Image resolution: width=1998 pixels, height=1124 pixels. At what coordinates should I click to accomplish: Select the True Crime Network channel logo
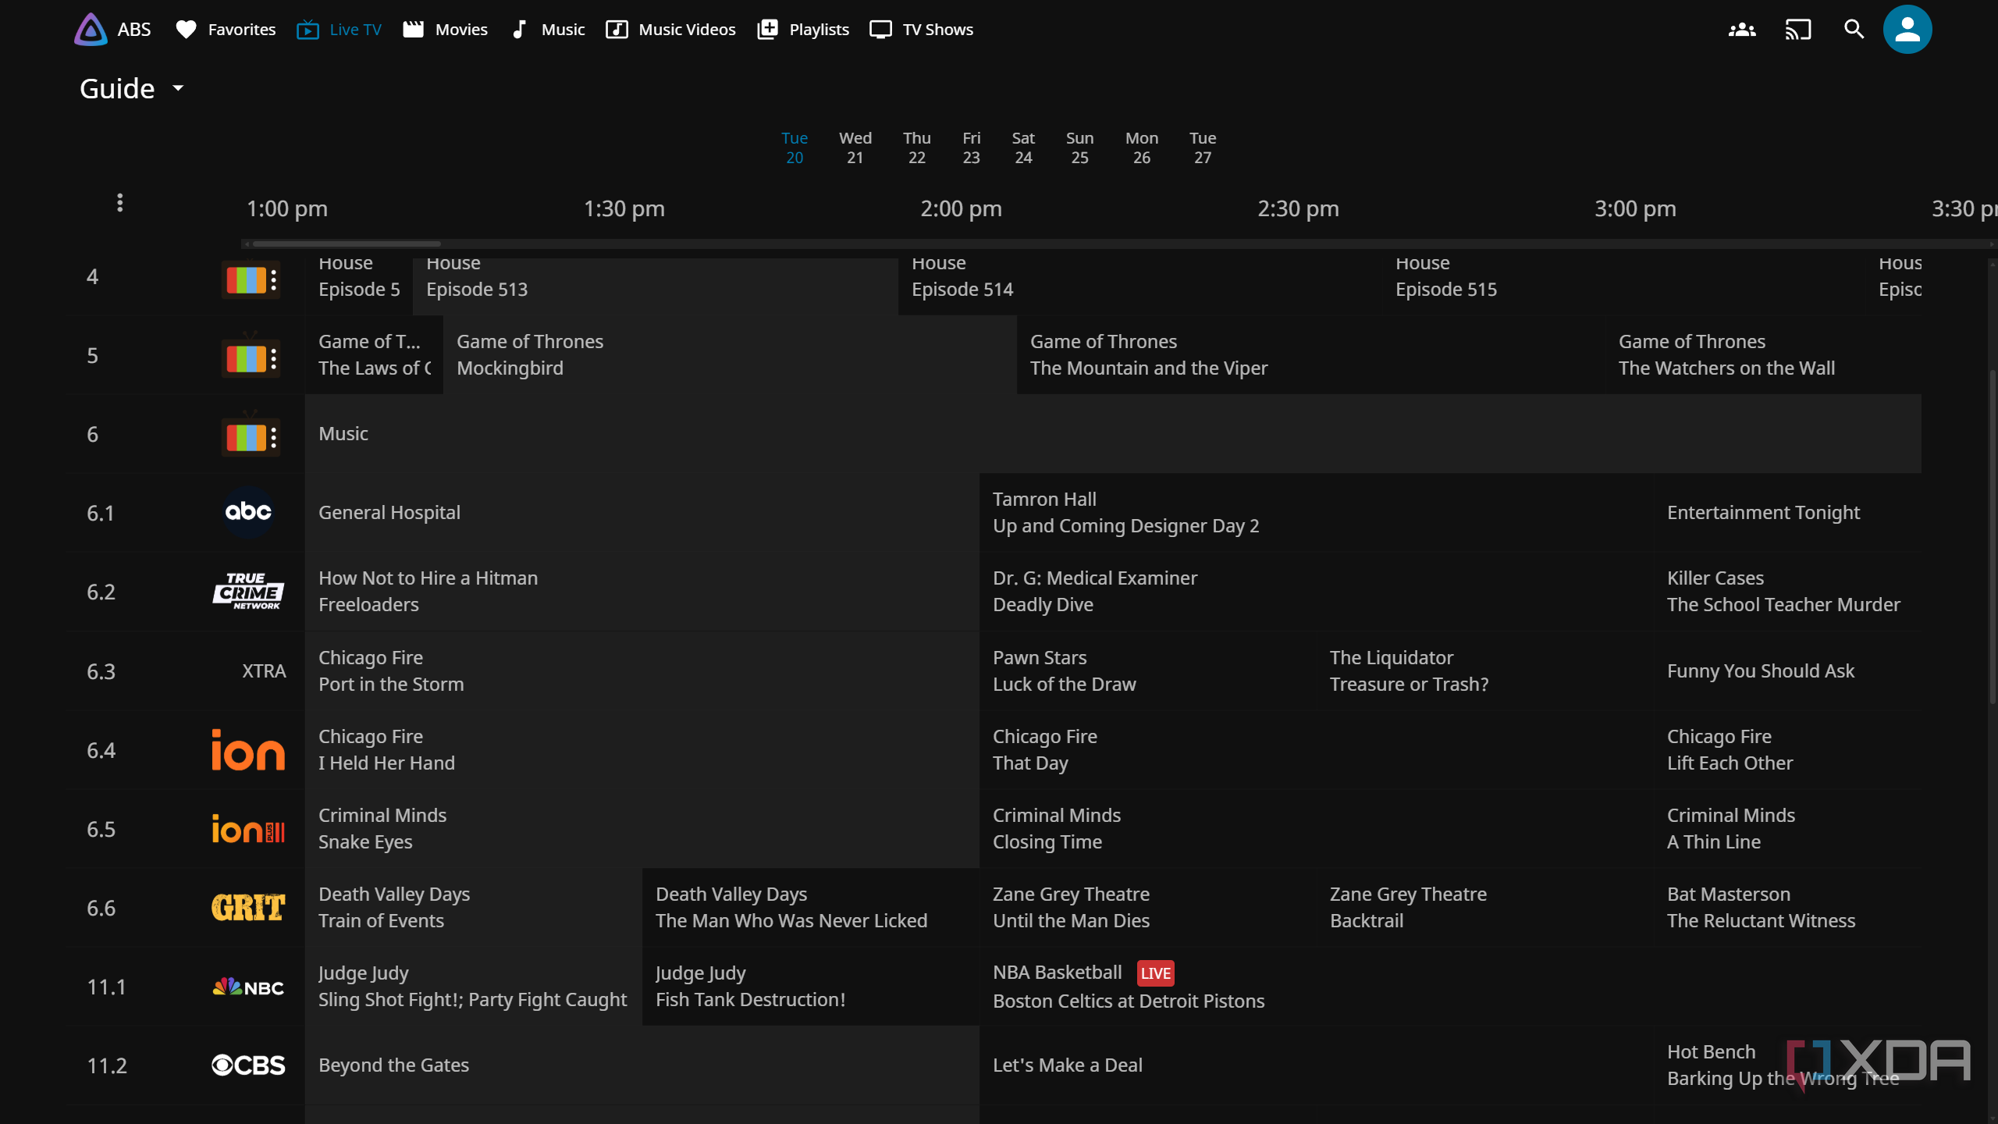tap(248, 591)
